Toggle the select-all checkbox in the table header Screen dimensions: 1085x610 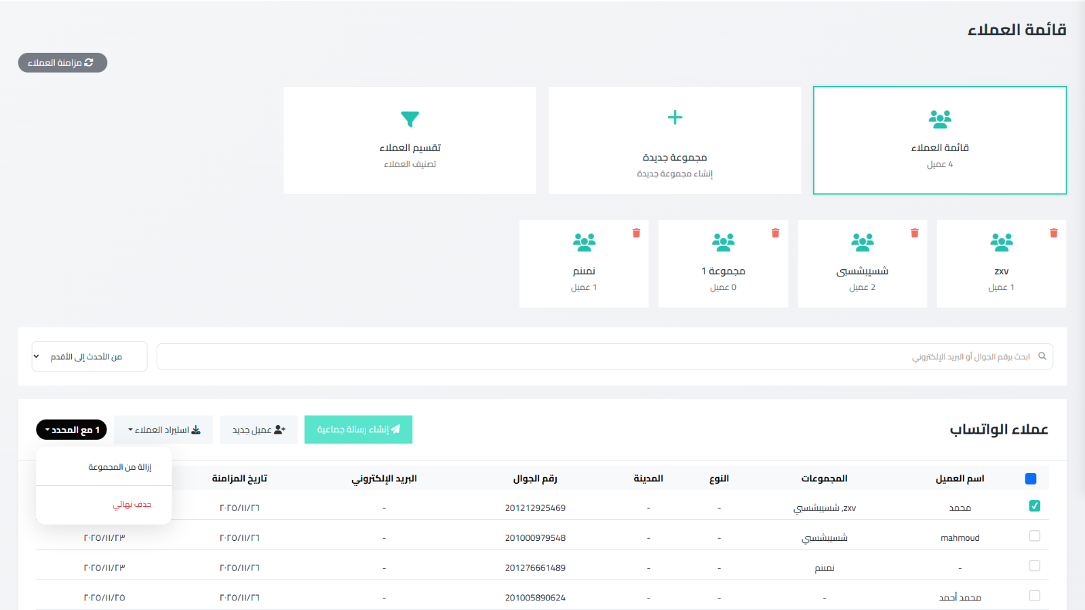pos(1031,478)
